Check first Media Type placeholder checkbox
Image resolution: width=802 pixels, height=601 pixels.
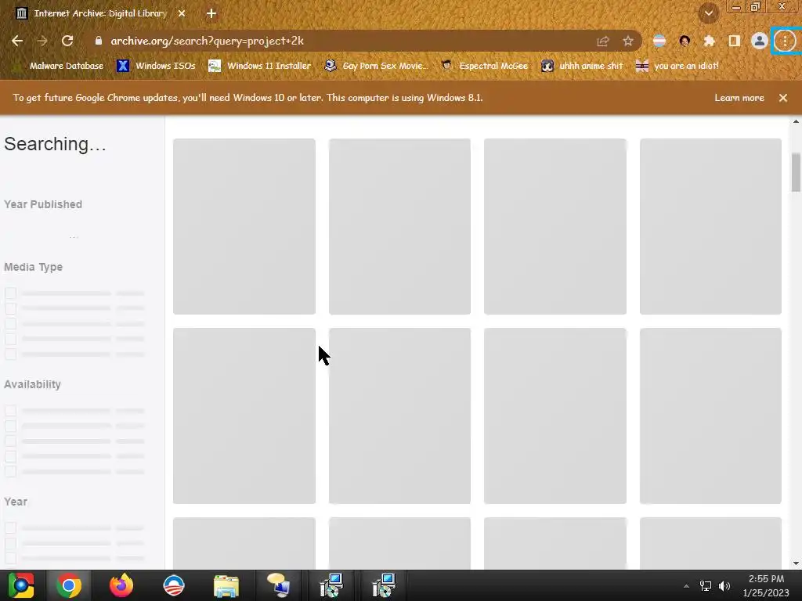10,293
